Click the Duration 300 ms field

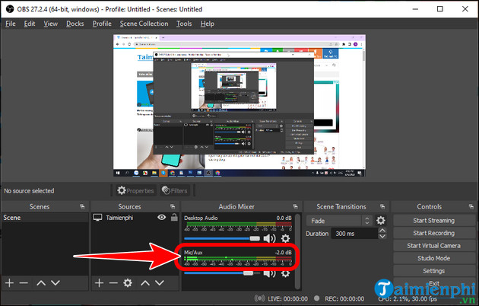pos(354,234)
